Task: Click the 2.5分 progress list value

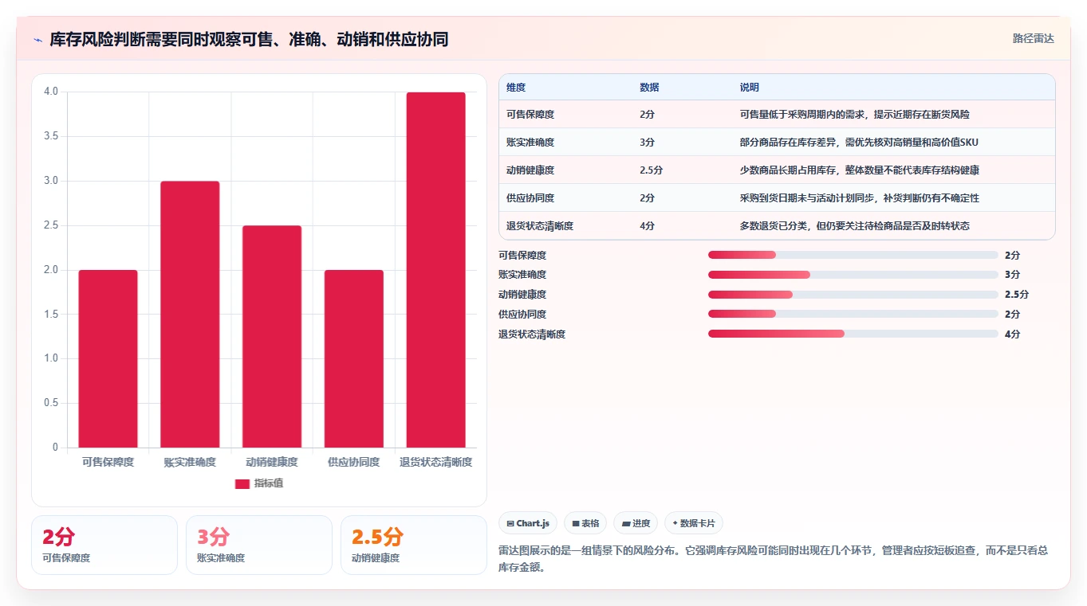Action: point(1017,295)
